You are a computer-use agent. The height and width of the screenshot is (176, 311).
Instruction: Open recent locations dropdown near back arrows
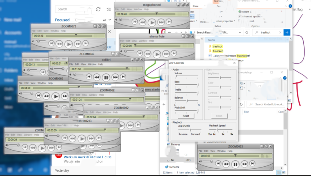pyautogui.click(x=181, y=32)
